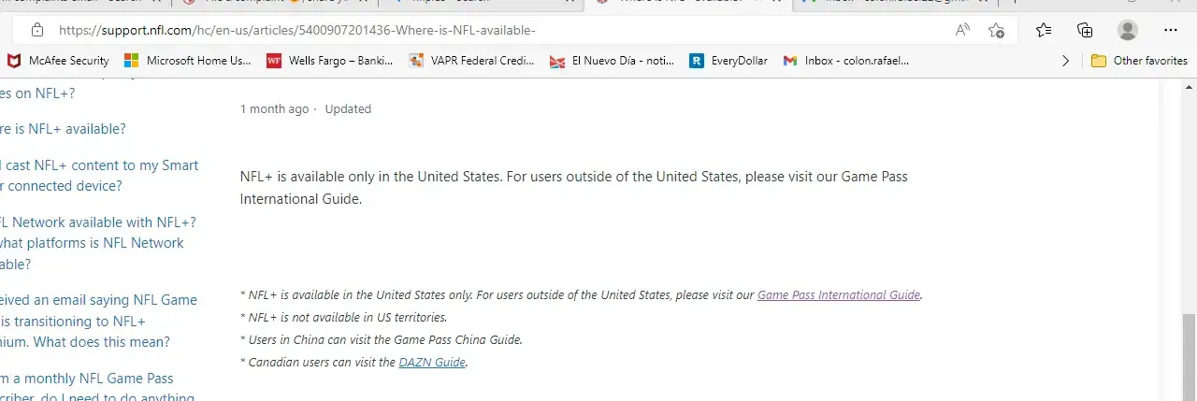This screenshot has height=401, width=1197.
Task: Open the Wells Fargo – Banki... bookmark
Action: coord(329,61)
